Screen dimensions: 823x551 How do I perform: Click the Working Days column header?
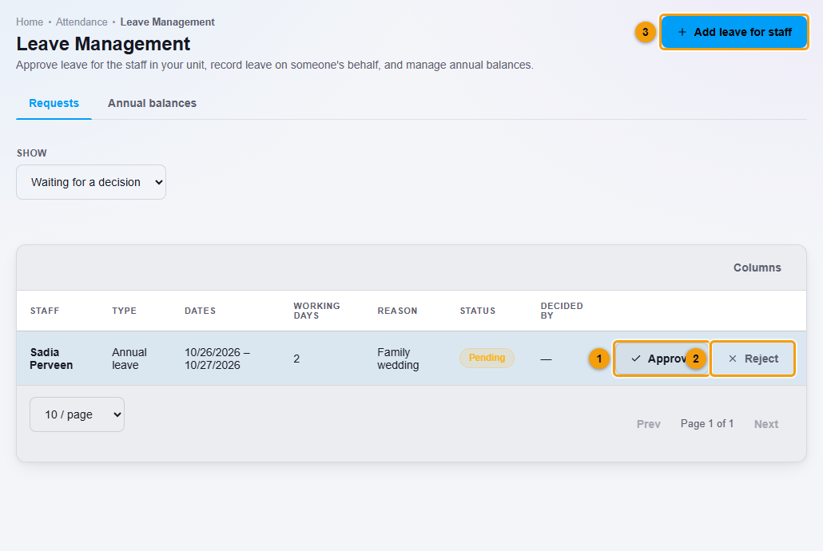[x=316, y=311]
